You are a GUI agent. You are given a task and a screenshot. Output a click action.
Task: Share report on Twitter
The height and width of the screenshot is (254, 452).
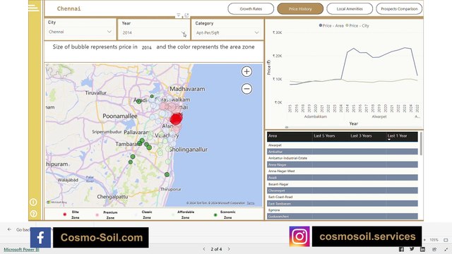pyautogui.click(x=412, y=249)
